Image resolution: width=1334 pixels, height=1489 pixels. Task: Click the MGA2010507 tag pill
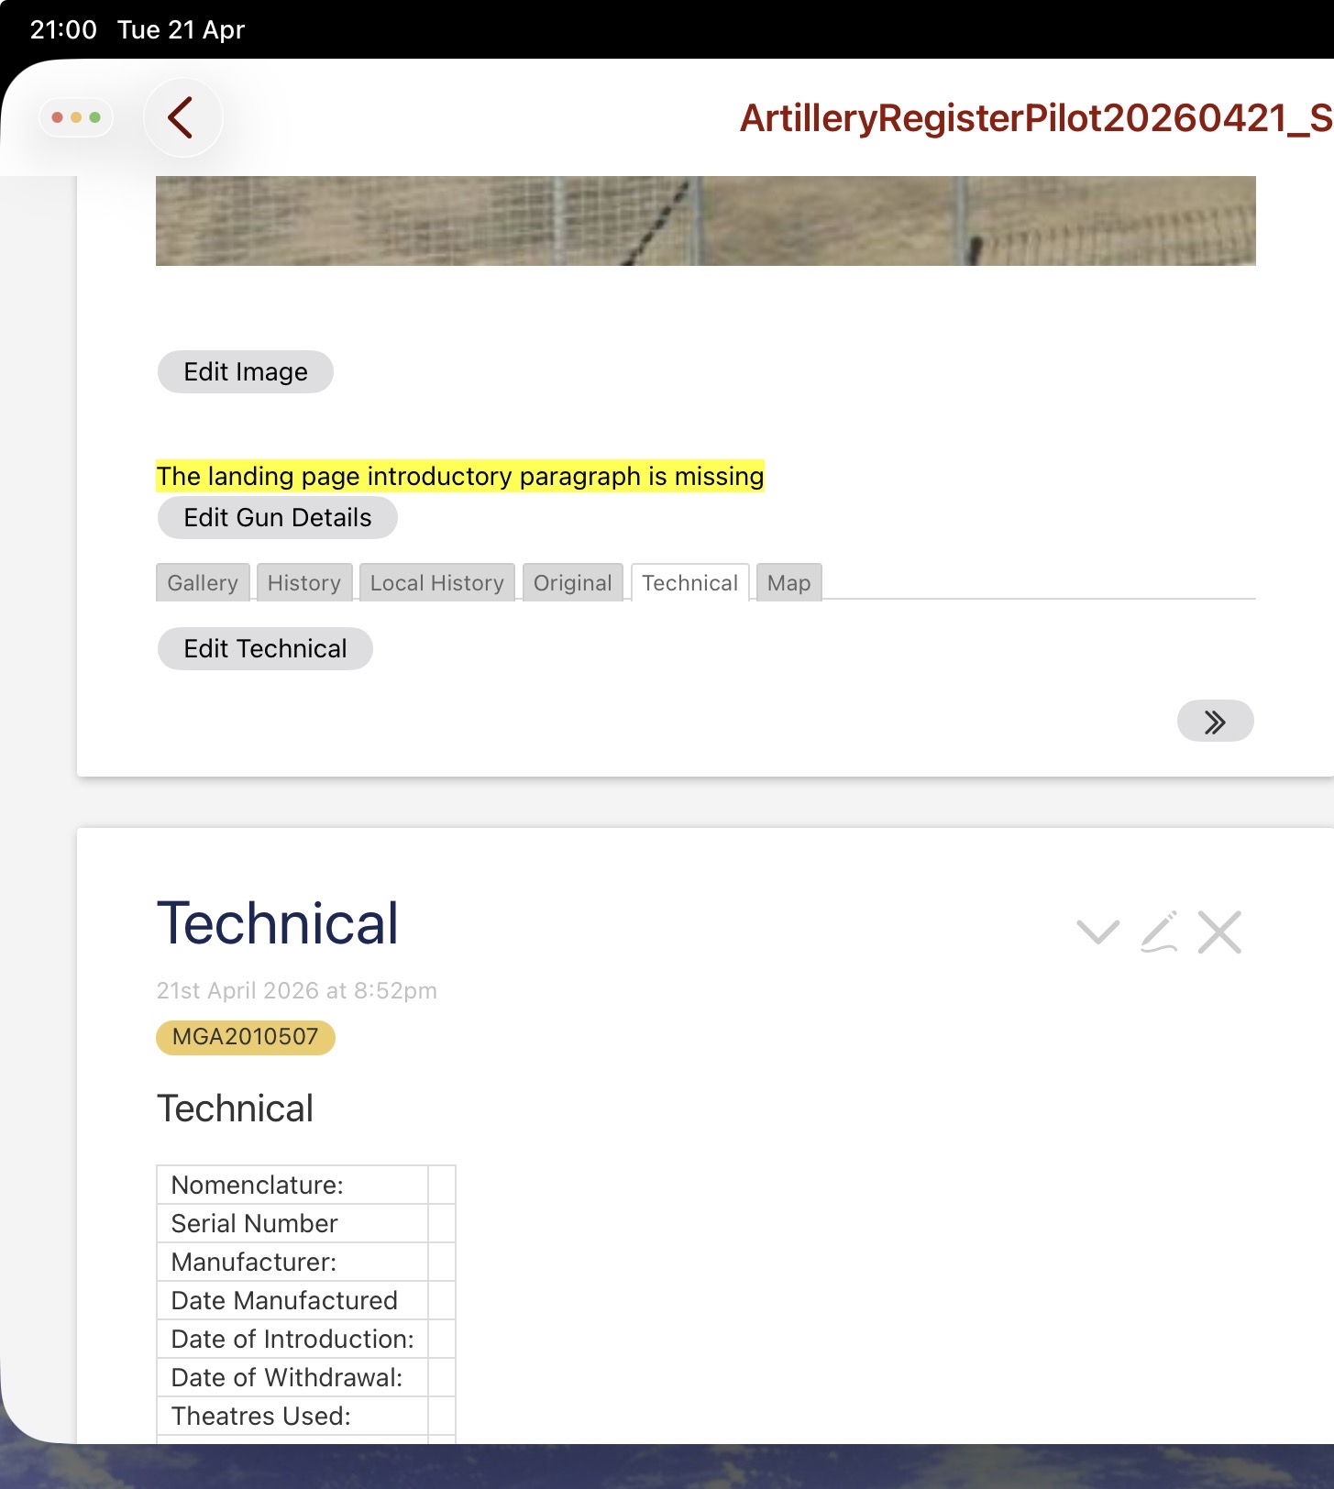(245, 1037)
